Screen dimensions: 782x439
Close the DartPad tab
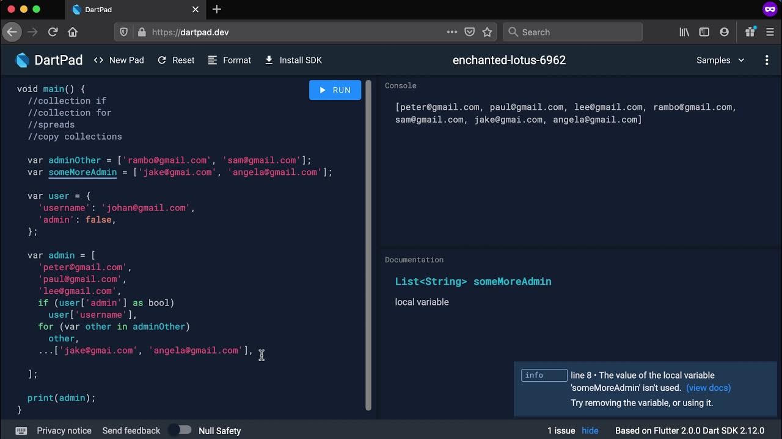click(195, 9)
